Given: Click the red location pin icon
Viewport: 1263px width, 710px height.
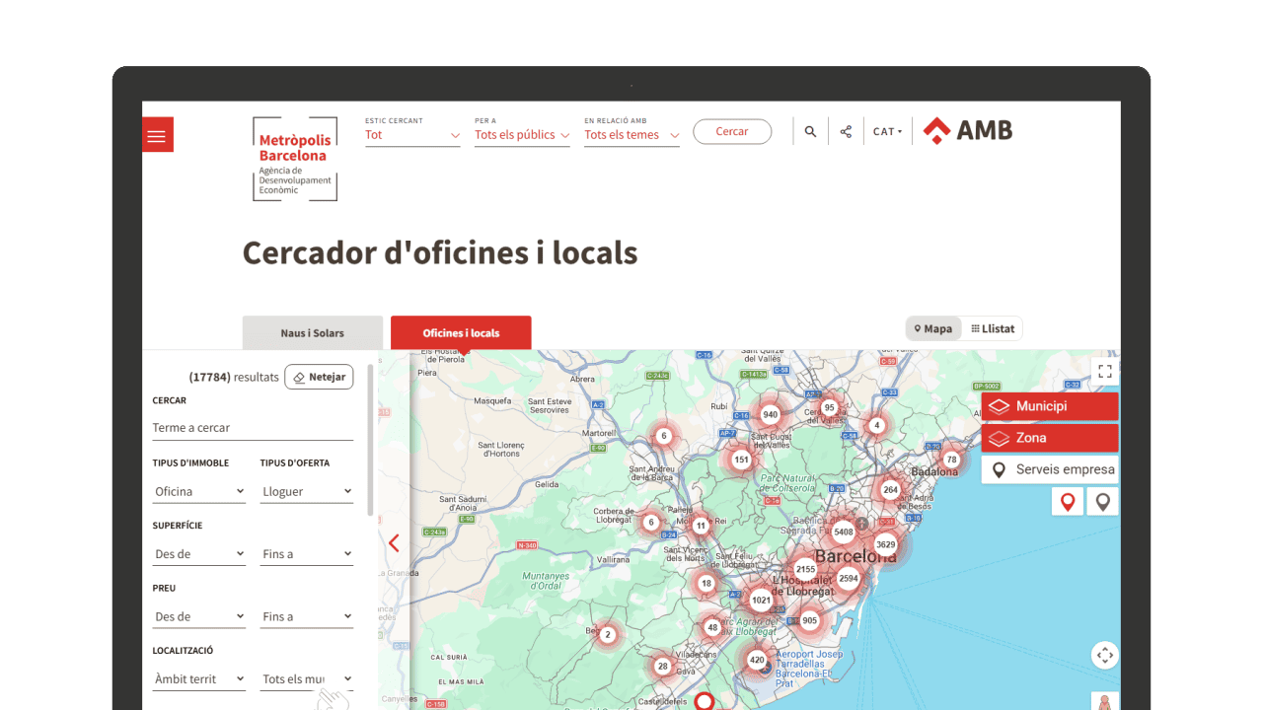Looking at the screenshot, I should click(1067, 502).
